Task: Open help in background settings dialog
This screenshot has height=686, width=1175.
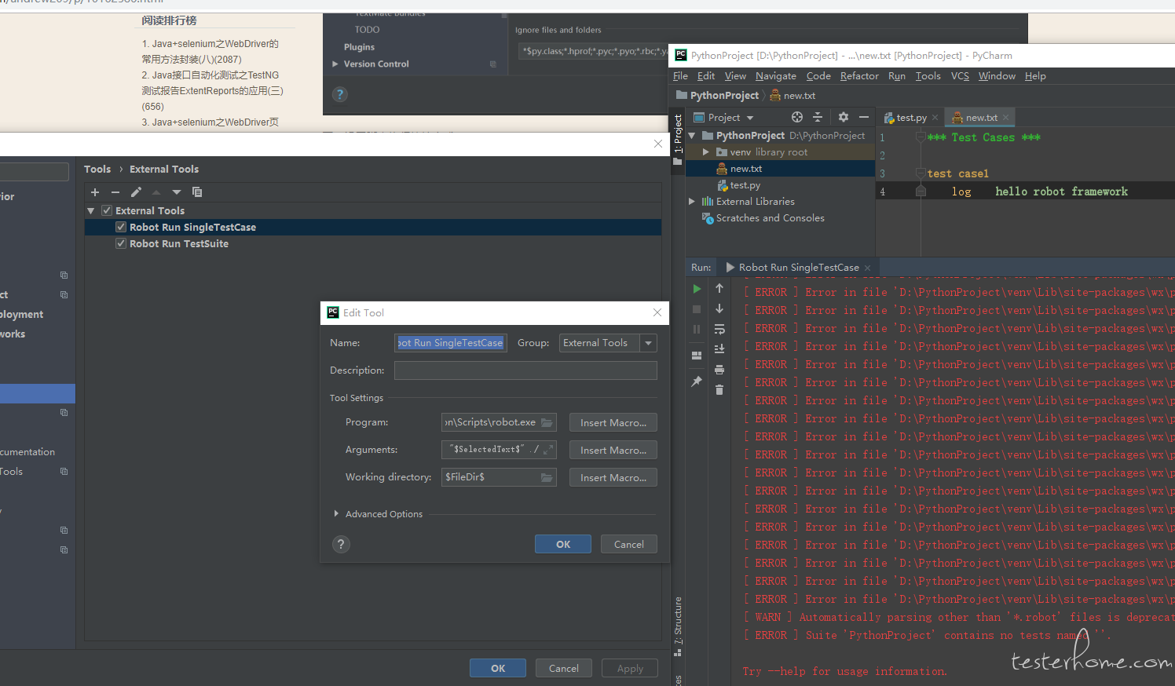Action: (339, 94)
